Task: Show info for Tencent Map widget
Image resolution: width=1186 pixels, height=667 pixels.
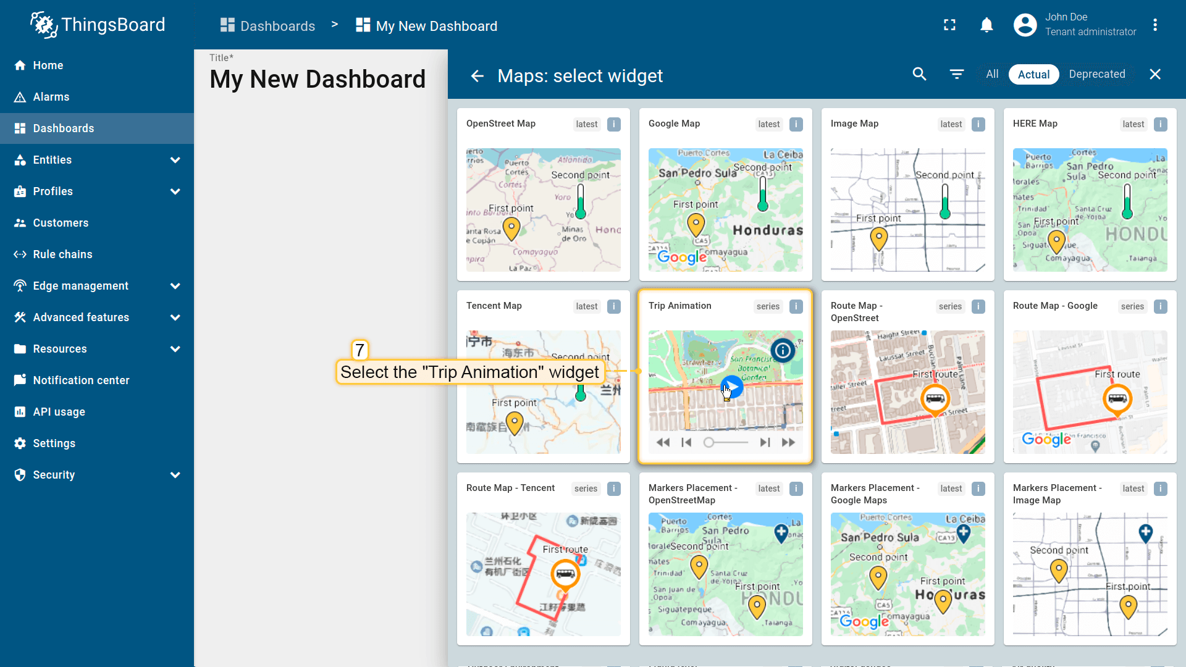Action: 614,306
